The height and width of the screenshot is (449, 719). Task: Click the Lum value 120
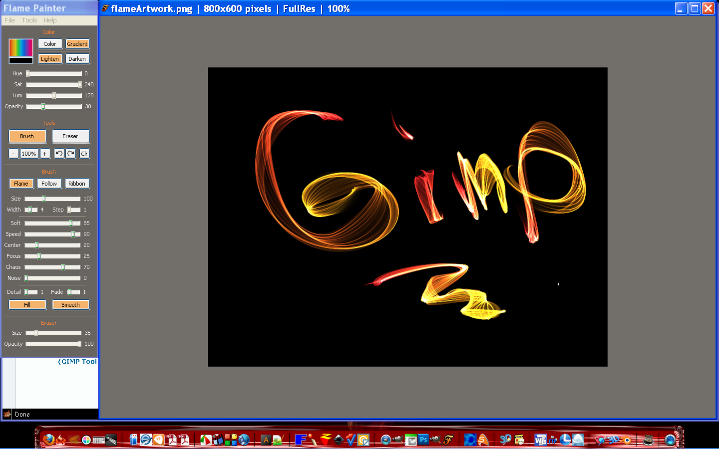89,95
